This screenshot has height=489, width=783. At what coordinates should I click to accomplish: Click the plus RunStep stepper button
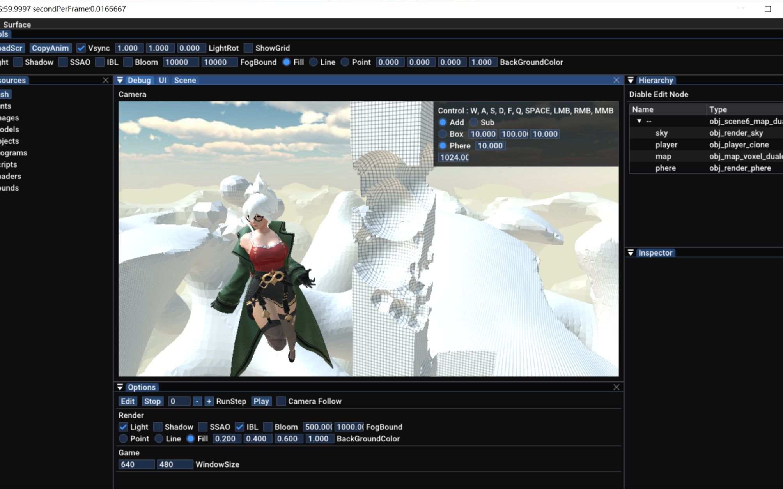(x=209, y=401)
